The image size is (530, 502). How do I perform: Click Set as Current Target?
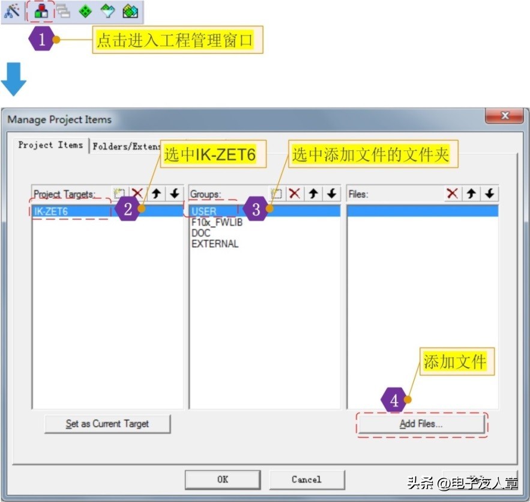point(107,424)
